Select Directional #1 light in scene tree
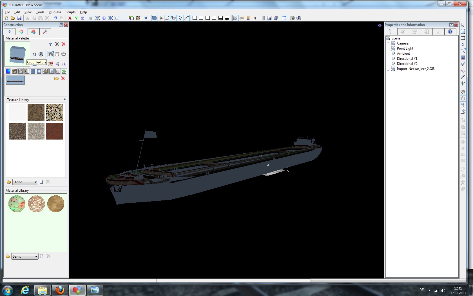The height and width of the screenshot is (296, 473). (x=407, y=59)
